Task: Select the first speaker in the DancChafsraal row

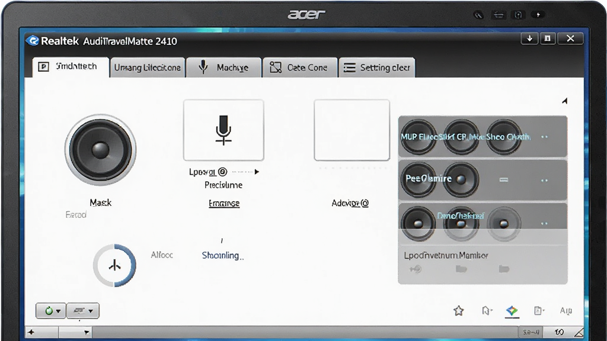Action: click(418, 223)
